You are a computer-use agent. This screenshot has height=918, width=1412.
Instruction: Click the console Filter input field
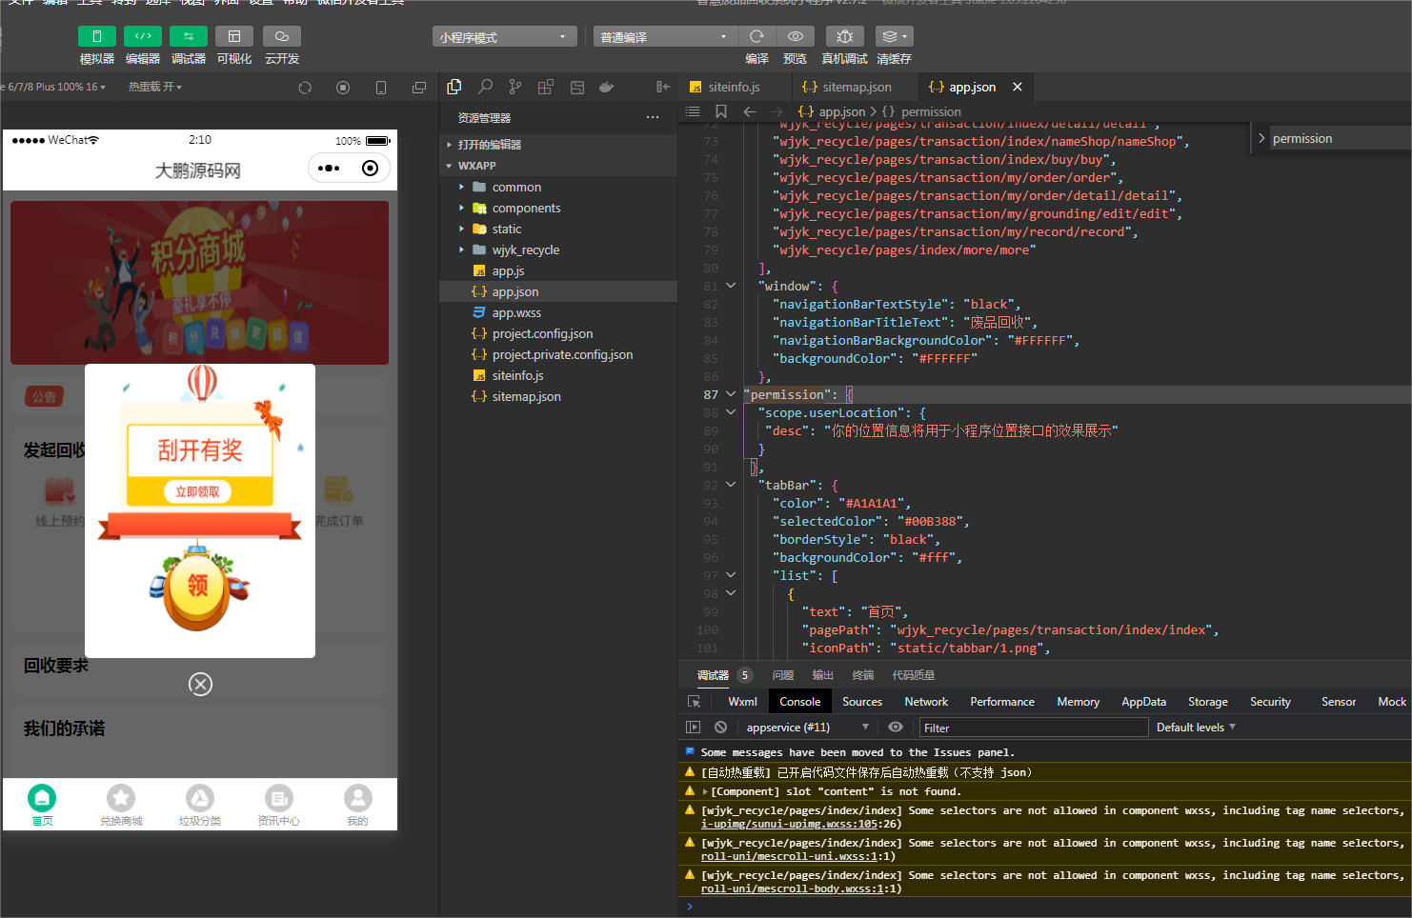[1033, 728]
